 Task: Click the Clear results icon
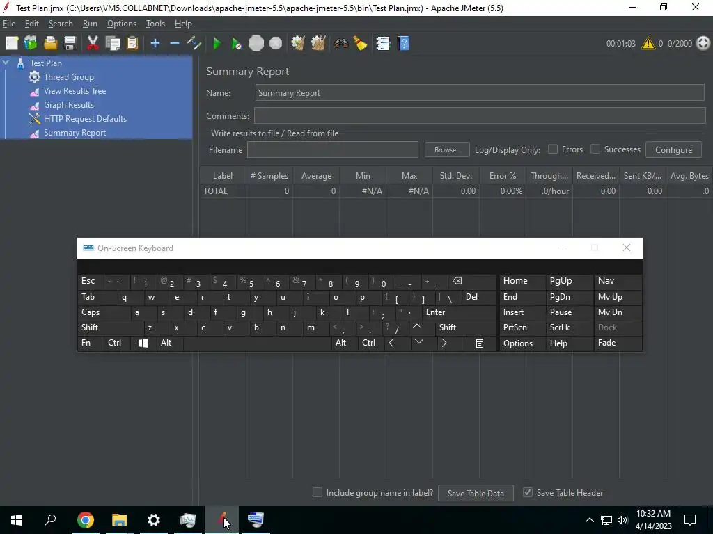(x=298, y=44)
